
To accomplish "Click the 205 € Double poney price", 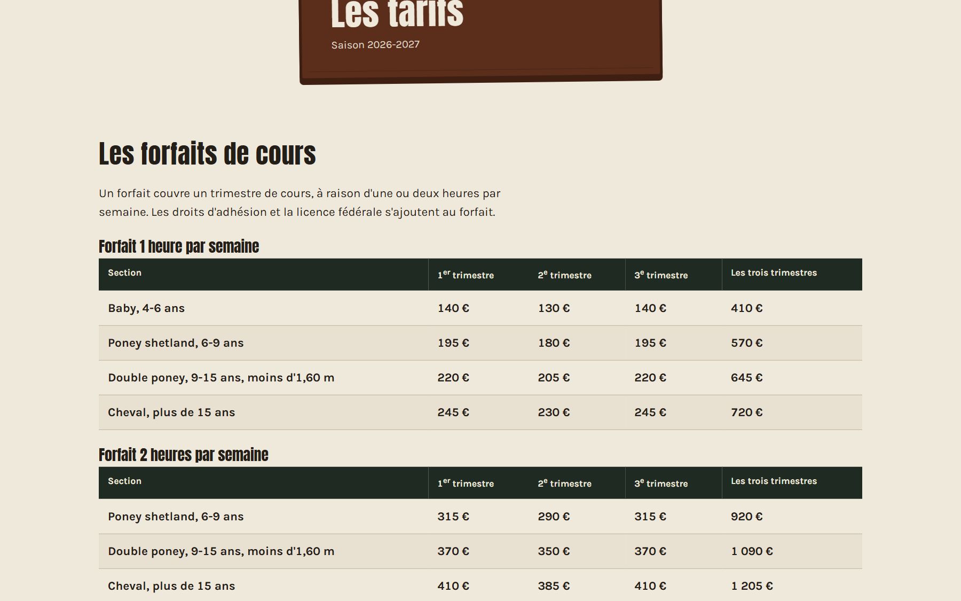I will pos(554,378).
